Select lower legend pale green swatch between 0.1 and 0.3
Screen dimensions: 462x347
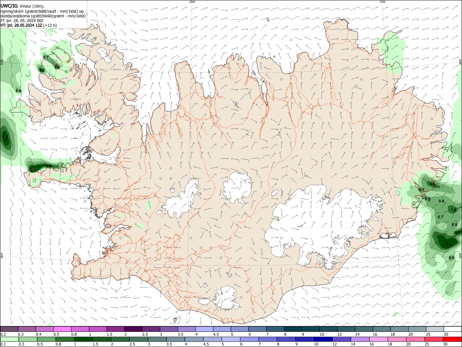click(x=9, y=339)
